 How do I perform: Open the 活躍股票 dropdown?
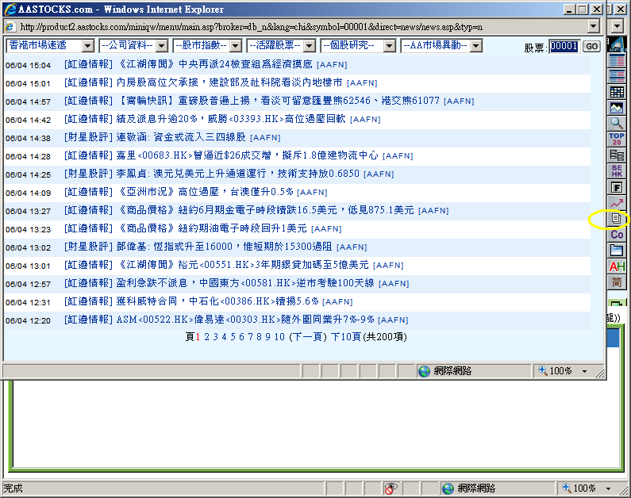pos(281,45)
